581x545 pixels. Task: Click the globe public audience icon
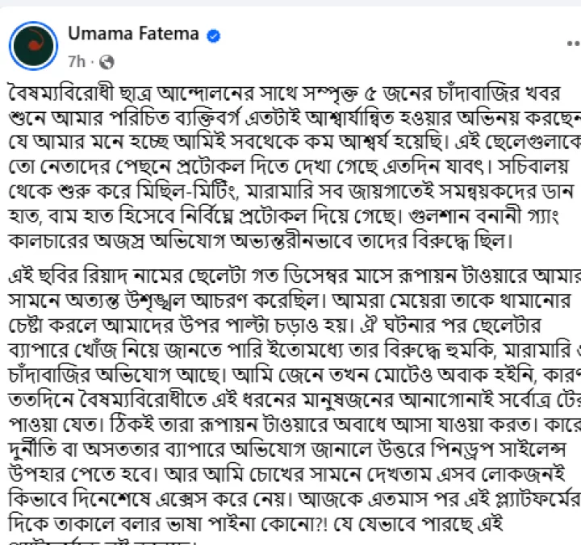click(107, 62)
